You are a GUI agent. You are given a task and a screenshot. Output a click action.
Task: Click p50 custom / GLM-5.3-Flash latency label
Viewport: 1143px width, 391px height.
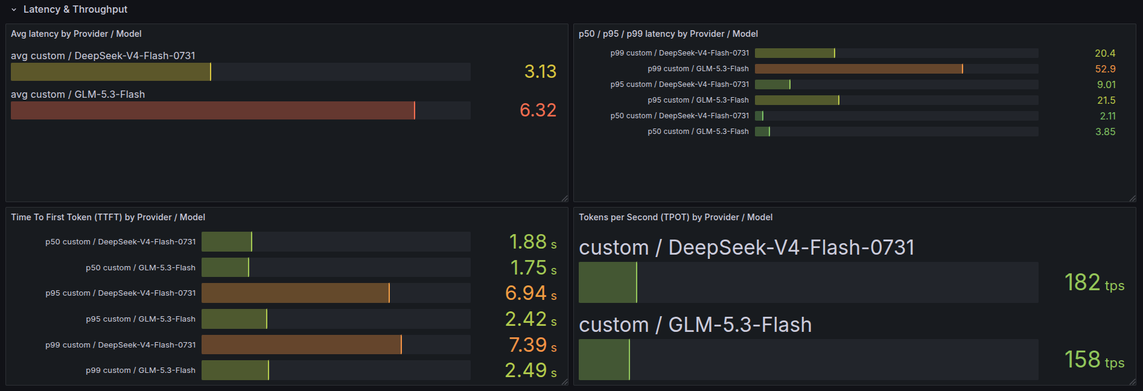click(x=698, y=132)
